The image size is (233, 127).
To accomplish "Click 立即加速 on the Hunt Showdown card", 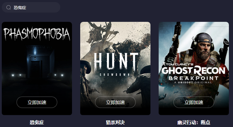I will 115,102.
